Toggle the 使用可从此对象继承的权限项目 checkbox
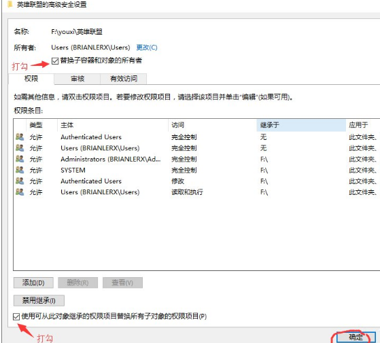Image resolution: width=380 pixels, height=343 pixels. click(x=16, y=317)
